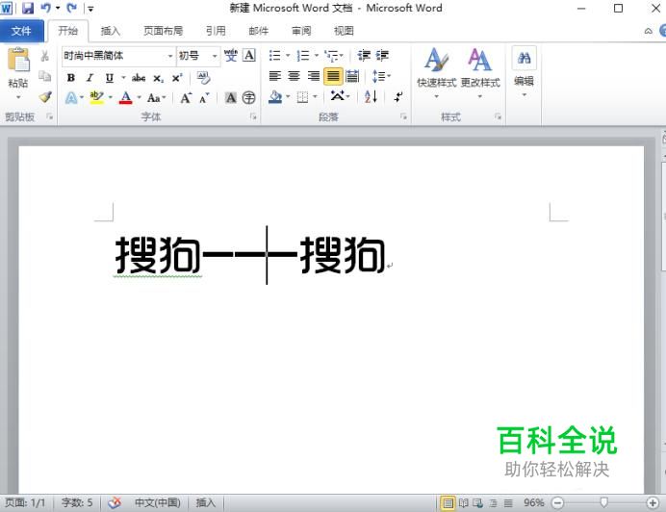666x512 pixels.
Task: Click the 字数: 5 word count
Action: [x=77, y=503]
